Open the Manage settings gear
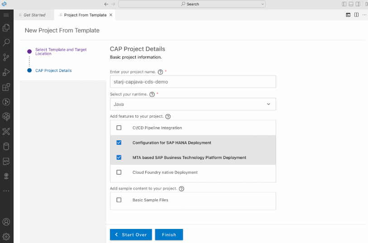This screenshot has height=243, width=368. [x=6, y=236]
